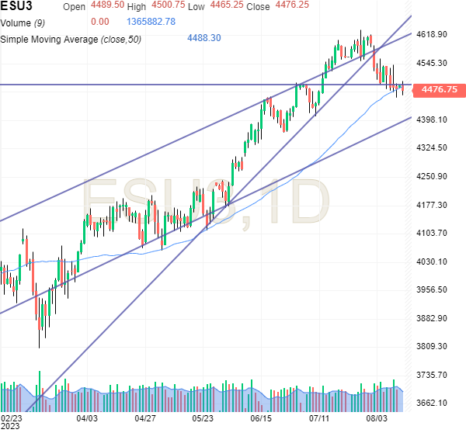Select the 02/23 date axis marker
This screenshot has height=433, width=466.
tap(10, 417)
